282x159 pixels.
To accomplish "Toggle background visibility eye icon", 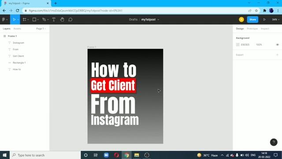I will click(x=277, y=45).
